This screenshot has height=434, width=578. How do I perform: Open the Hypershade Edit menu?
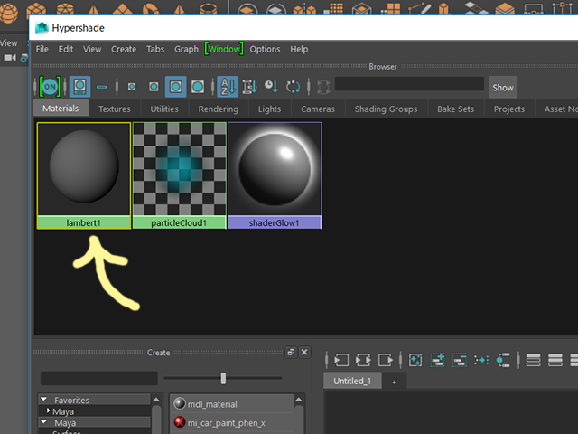66,49
